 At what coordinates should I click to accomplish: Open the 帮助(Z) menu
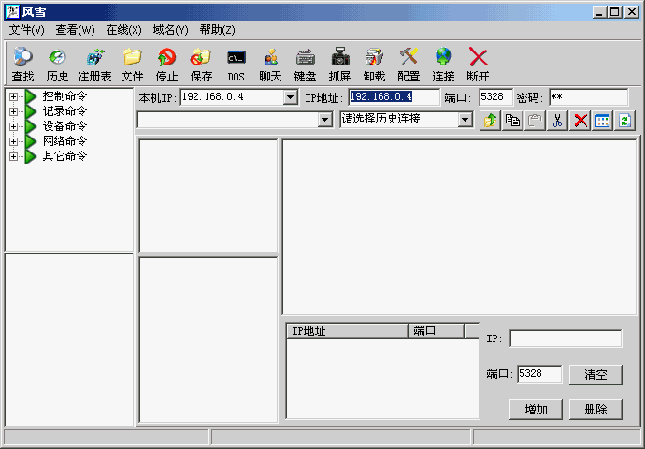coord(217,30)
